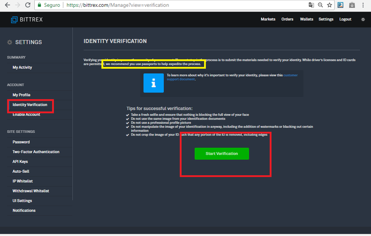The width and height of the screenshot is (371, 236).
Task: Click the IDENTITY VERIFICATION heading
Action: pyautogui.click(x=115, y=41)
